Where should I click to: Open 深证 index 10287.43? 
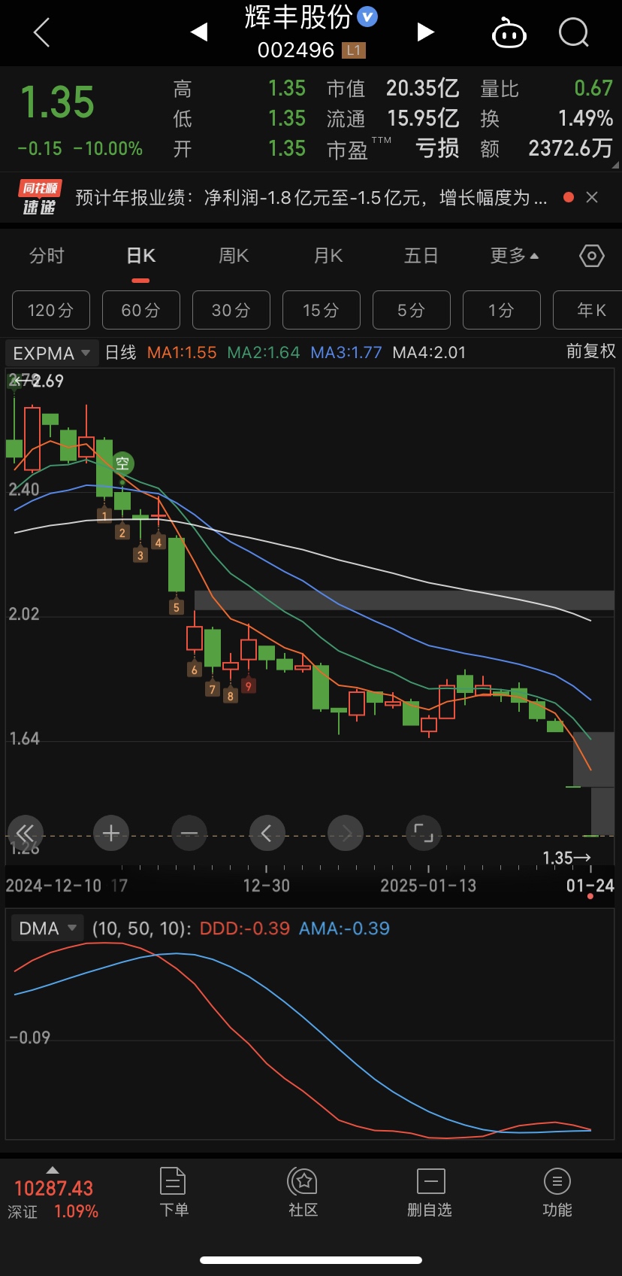(54, 1189)
